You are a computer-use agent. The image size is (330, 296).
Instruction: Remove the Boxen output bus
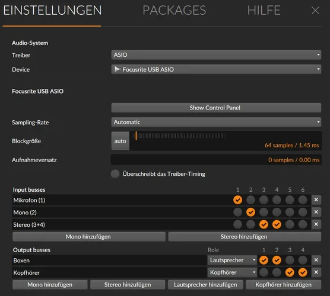[x=316, y=260]
